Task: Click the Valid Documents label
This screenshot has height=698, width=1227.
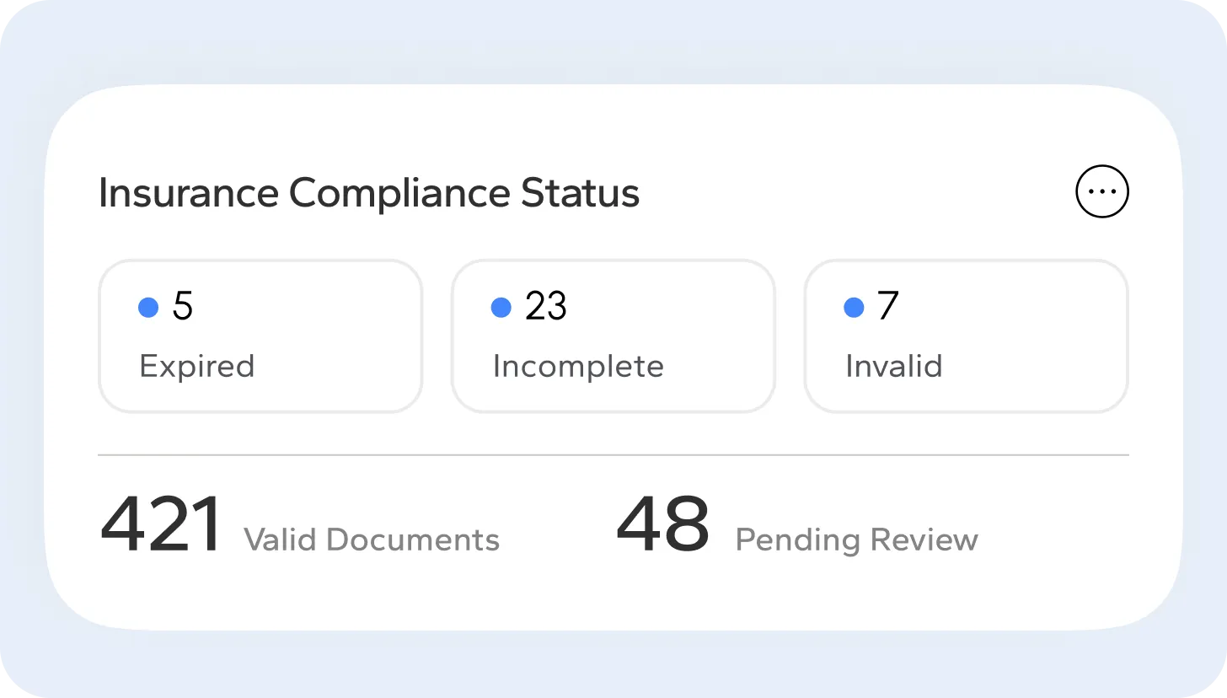Action: pos(372,540)
